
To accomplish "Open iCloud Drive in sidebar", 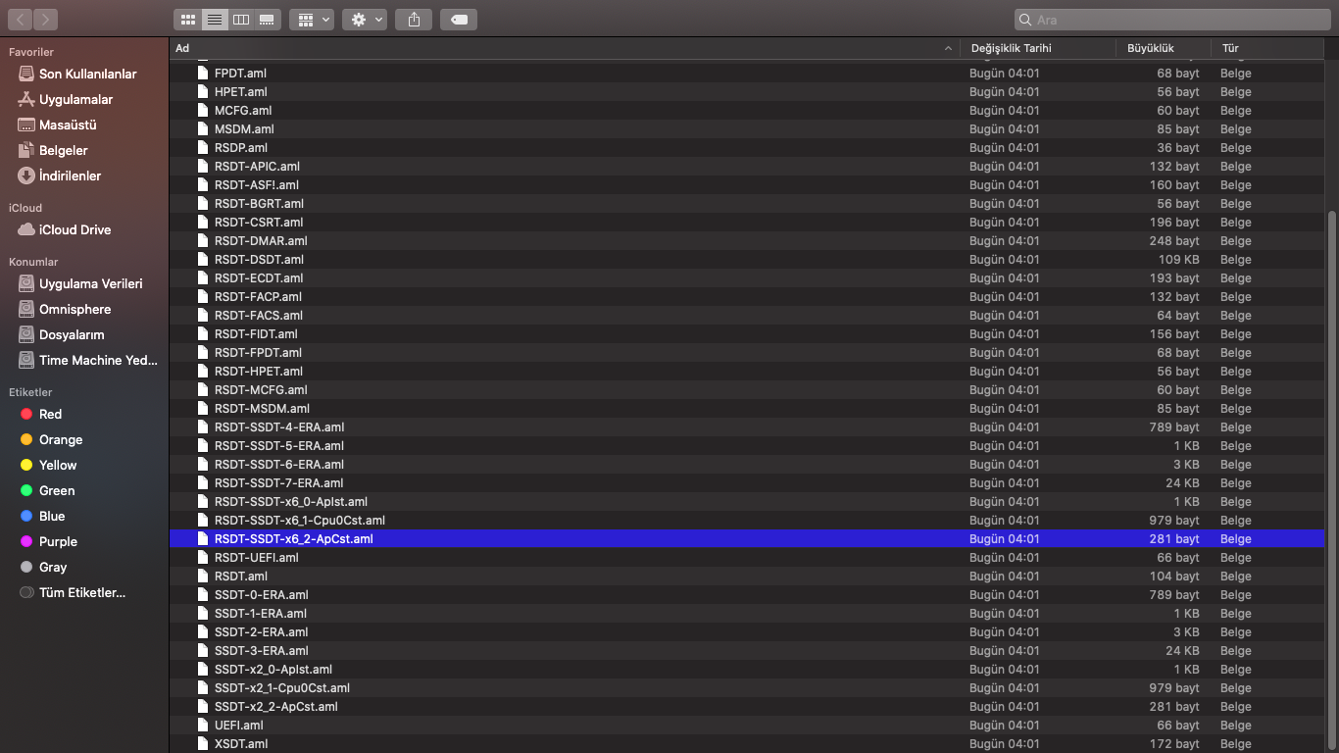I will (74, 229).
